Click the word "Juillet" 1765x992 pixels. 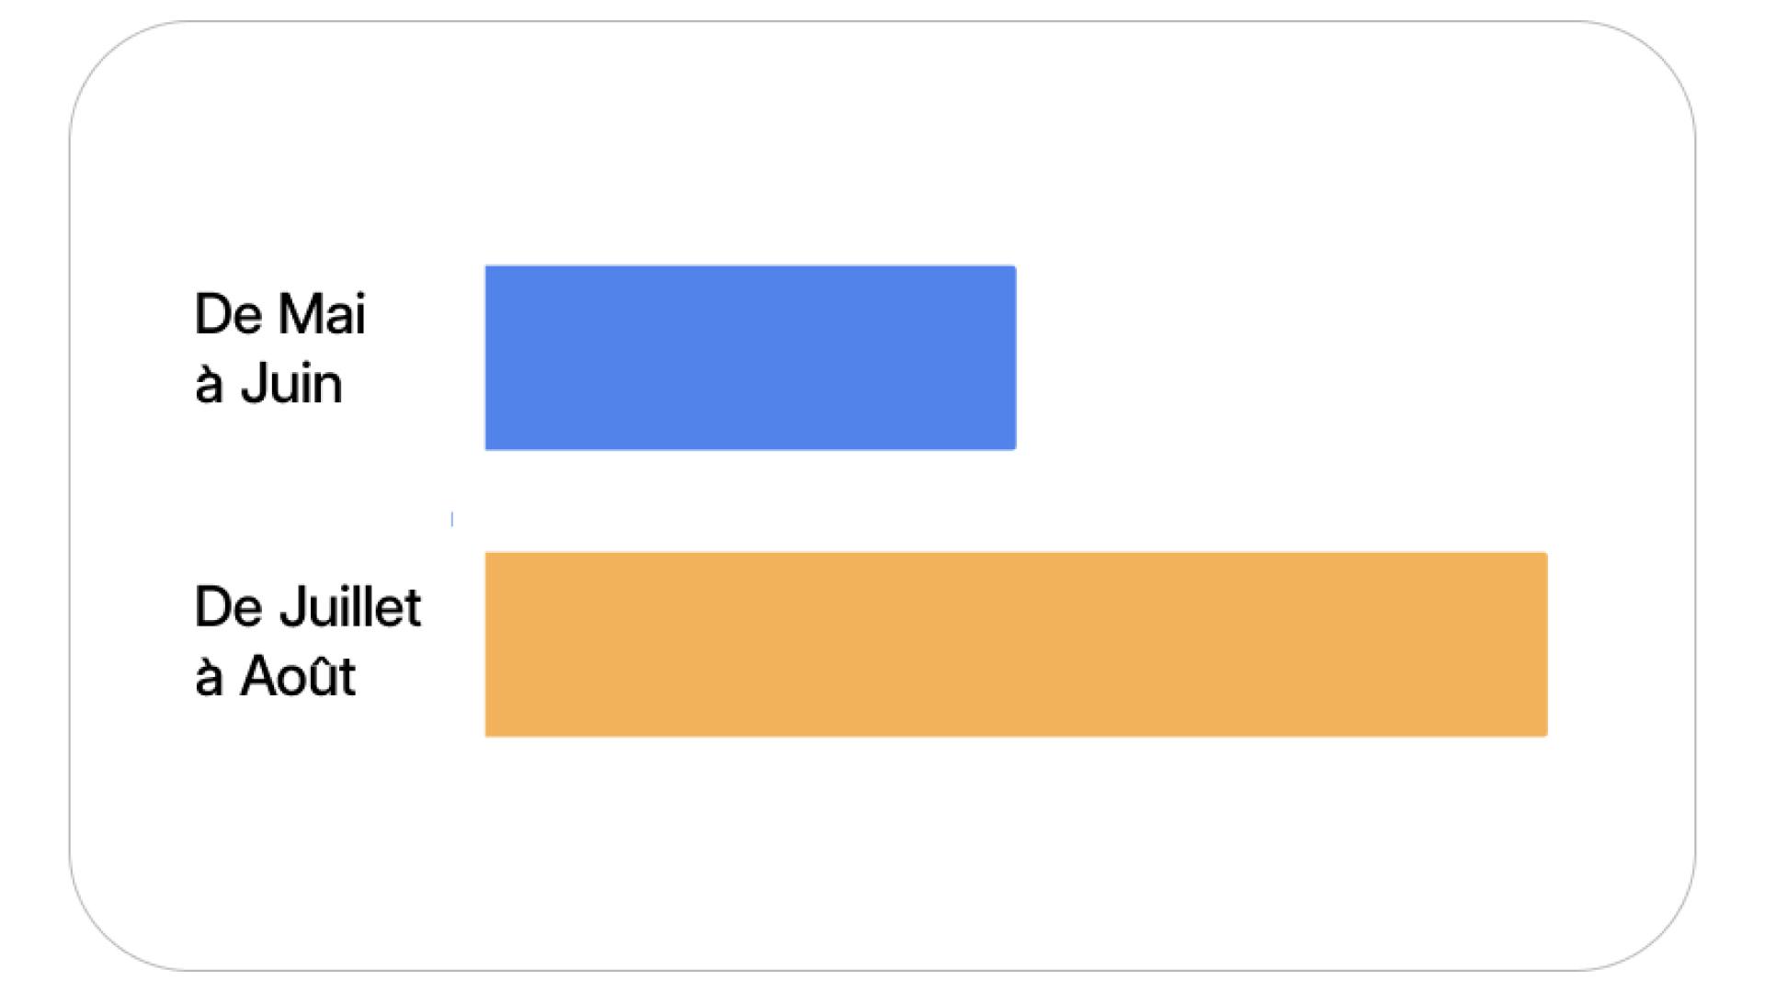pos(350,607)
